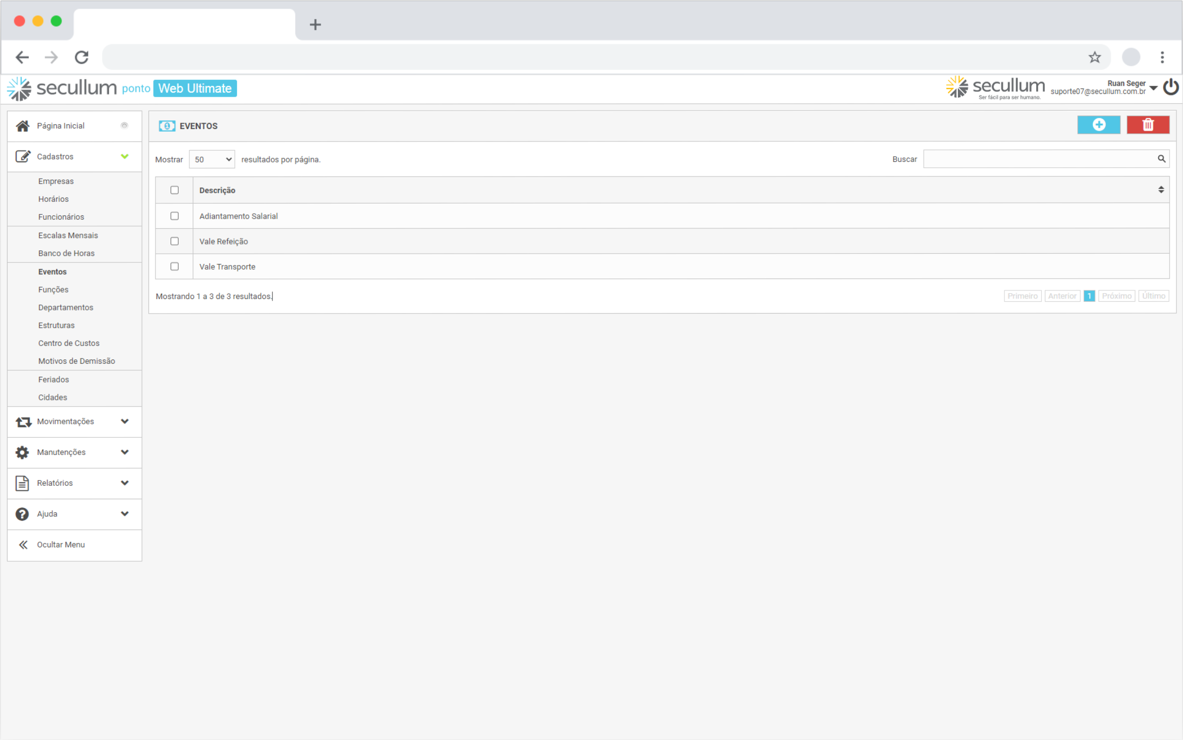Click the Ocultar Menu double-arrow icon
Viewport: 1183px width, 740px height.
tap(23, 545)
